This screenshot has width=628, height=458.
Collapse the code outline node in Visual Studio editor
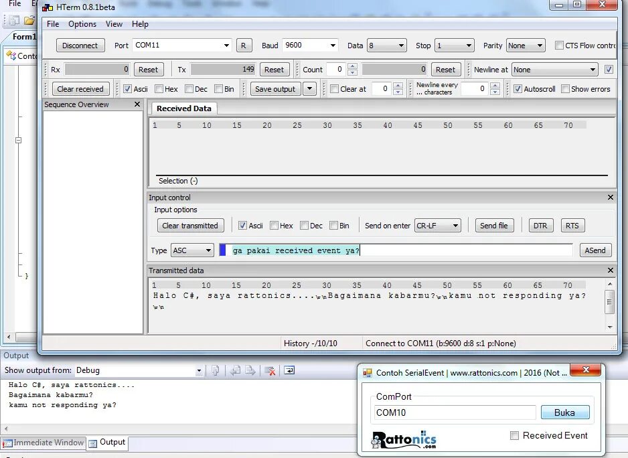(19, 140)
